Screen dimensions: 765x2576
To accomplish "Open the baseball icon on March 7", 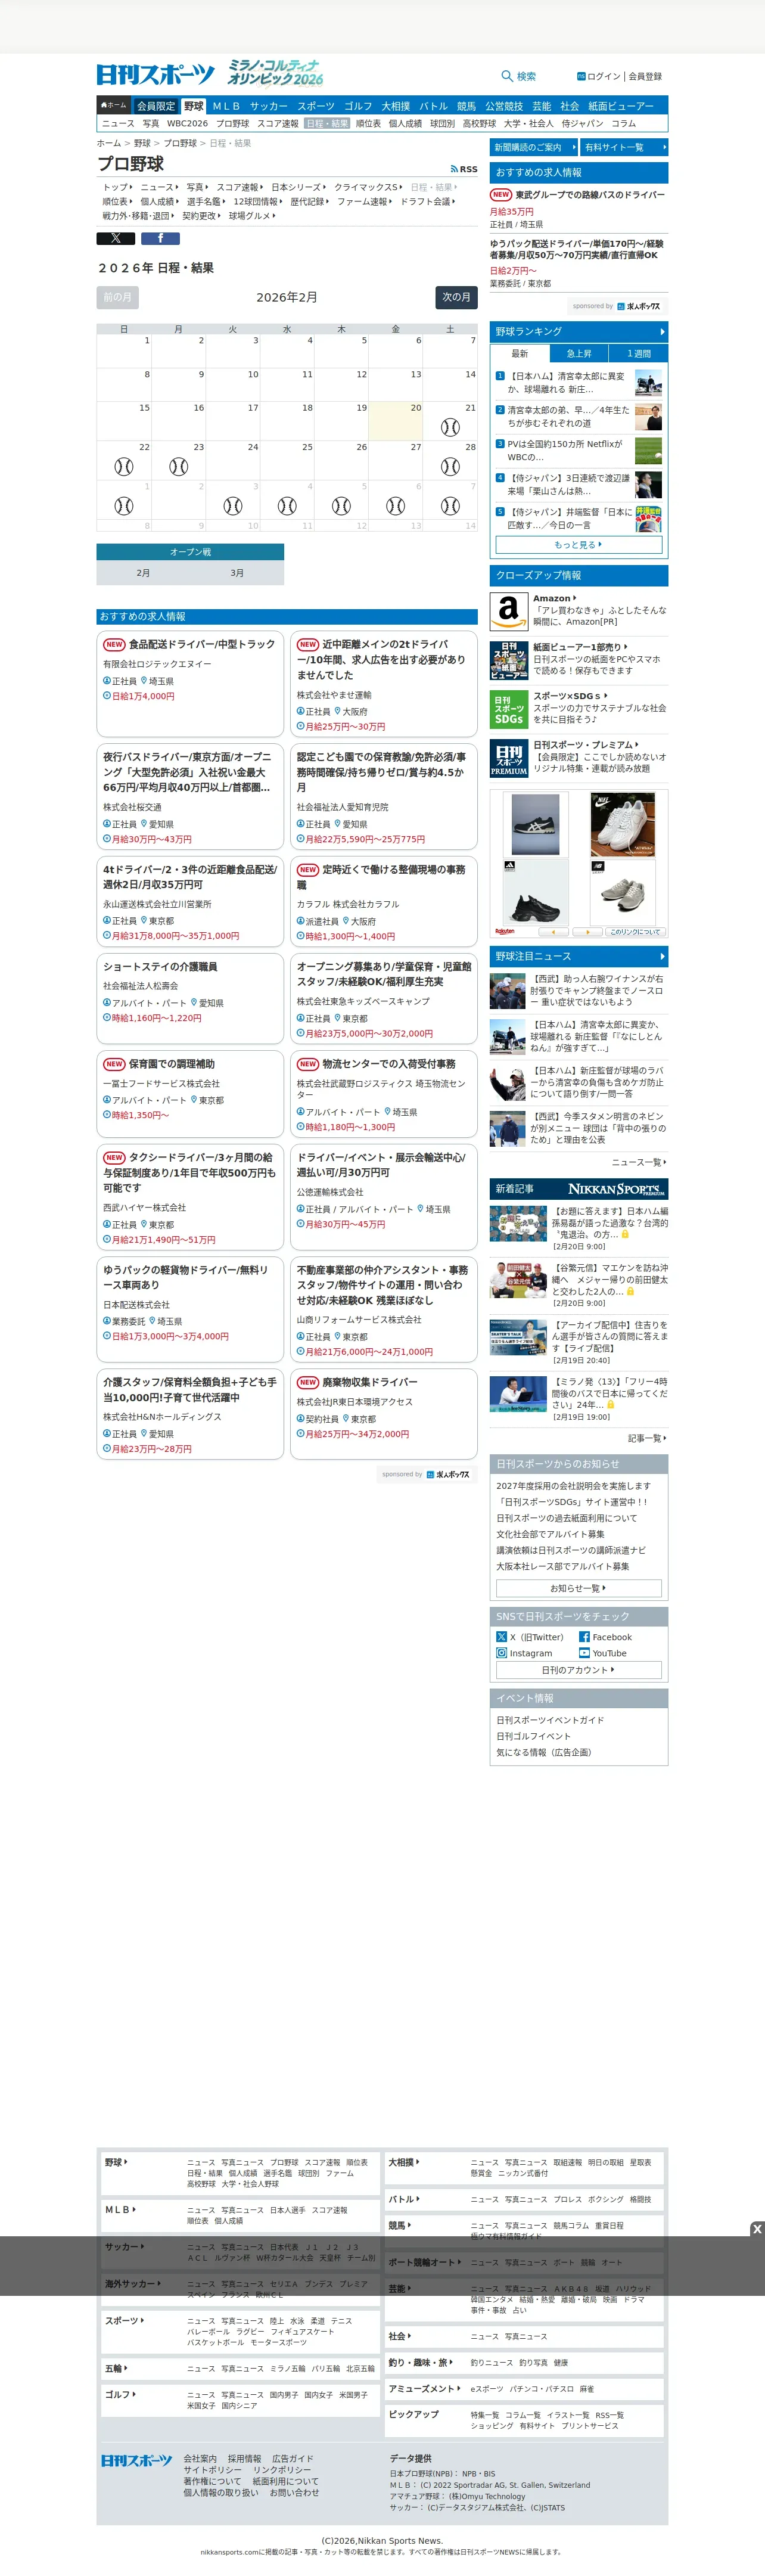I will pos(450,506).
